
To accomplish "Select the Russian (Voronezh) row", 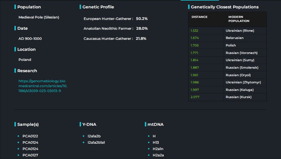I will coord(241,53).
